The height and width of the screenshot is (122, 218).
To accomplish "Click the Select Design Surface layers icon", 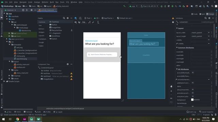I will (x=76, y=18).
